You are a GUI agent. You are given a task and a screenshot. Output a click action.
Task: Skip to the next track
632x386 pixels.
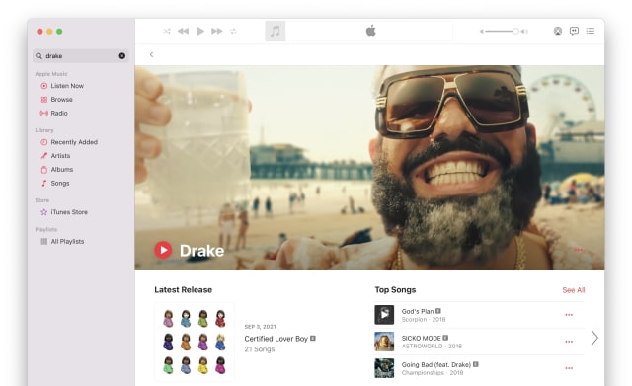click(x=217, y=31)
